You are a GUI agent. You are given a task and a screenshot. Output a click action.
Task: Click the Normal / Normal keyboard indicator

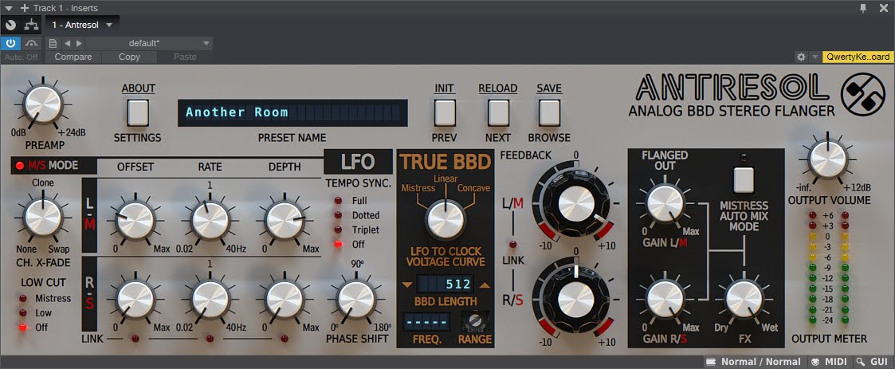(753, 362)
